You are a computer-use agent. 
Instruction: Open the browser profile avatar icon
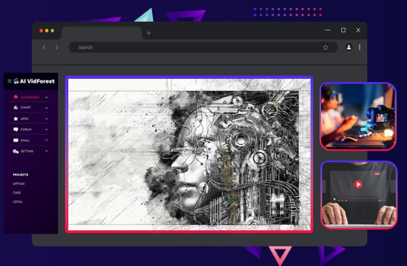[349, 47]
